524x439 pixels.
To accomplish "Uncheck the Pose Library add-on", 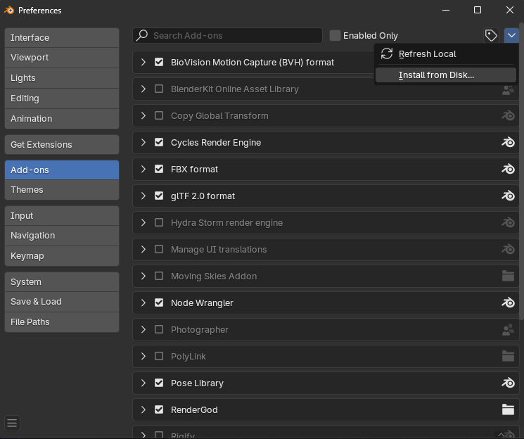I will point(159,383).
